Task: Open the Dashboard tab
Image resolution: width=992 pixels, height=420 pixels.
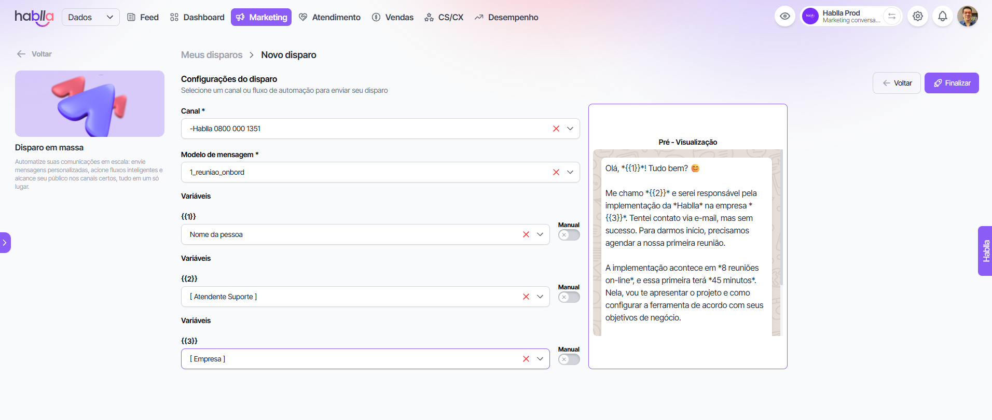Action: click(197, 17)
